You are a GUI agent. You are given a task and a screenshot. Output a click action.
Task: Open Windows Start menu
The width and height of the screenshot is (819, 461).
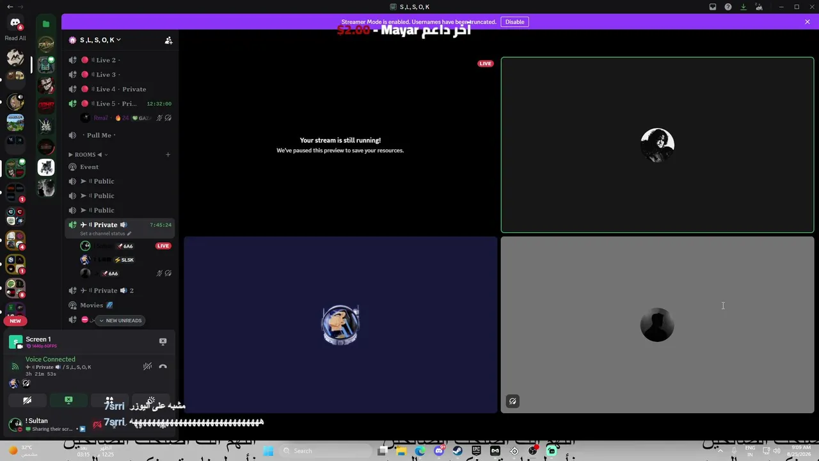click(x=268, y=451)
